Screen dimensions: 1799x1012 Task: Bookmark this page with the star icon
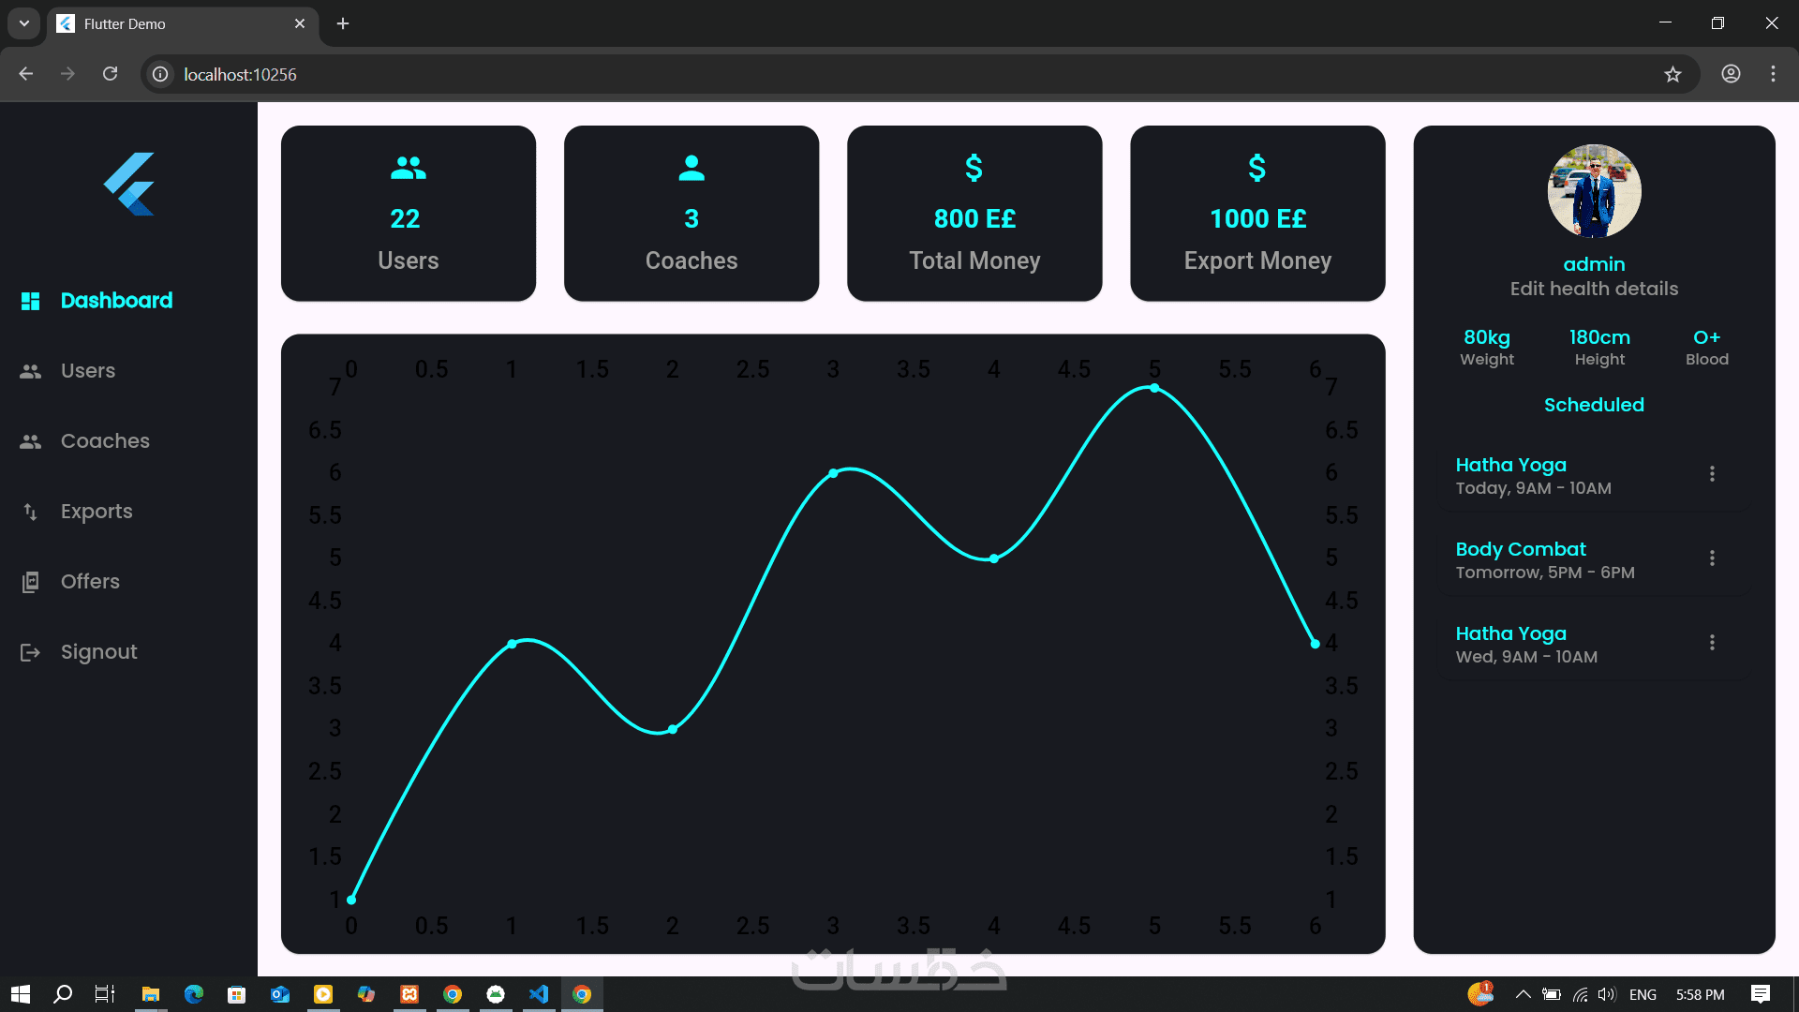pyautogui.click(x=1673, y=74)
